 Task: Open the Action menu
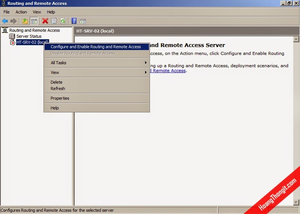(x=21, y=12)
